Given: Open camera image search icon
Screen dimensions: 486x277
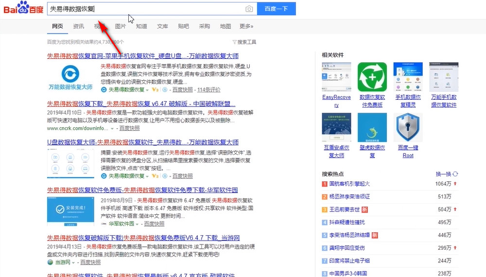Looking at the screenshot, I should tap(249, 9).
